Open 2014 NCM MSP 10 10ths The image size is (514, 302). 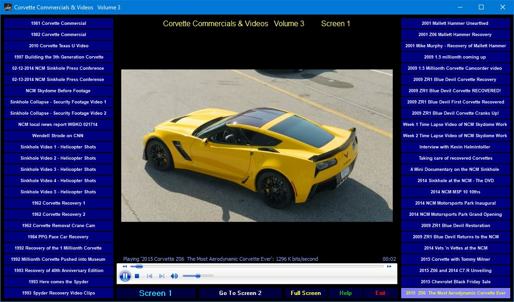click(455, 192)
